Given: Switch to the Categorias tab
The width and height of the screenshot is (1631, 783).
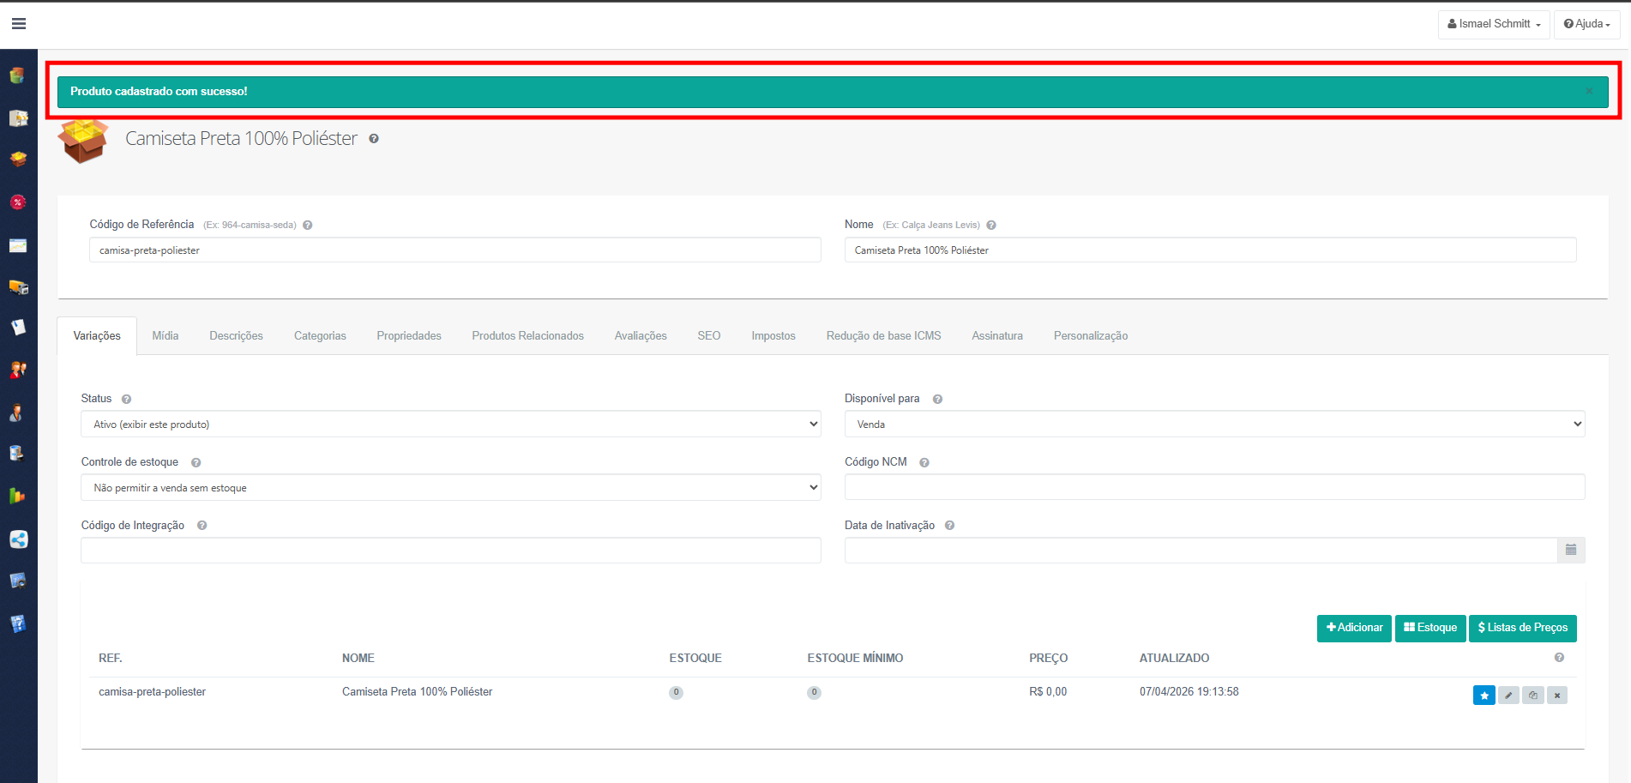Looking at the screenshot, I should point(320,336).
